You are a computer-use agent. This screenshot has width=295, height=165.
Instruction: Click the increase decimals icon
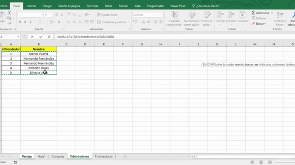156,22
